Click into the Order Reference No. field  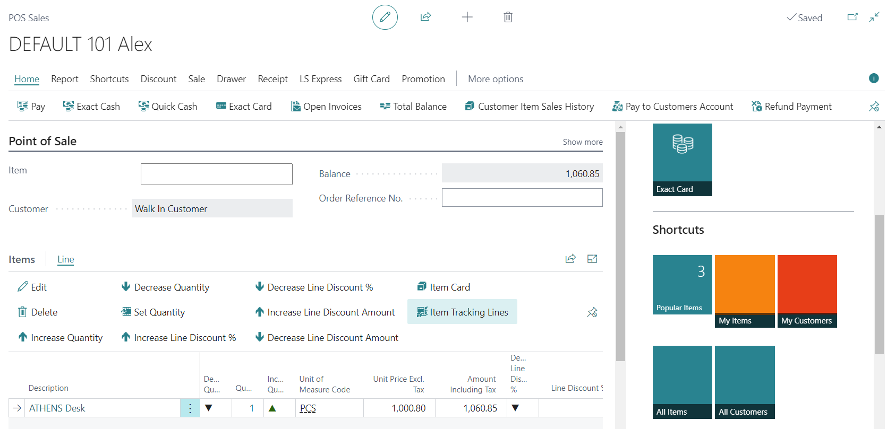click(x=522, y=198)
